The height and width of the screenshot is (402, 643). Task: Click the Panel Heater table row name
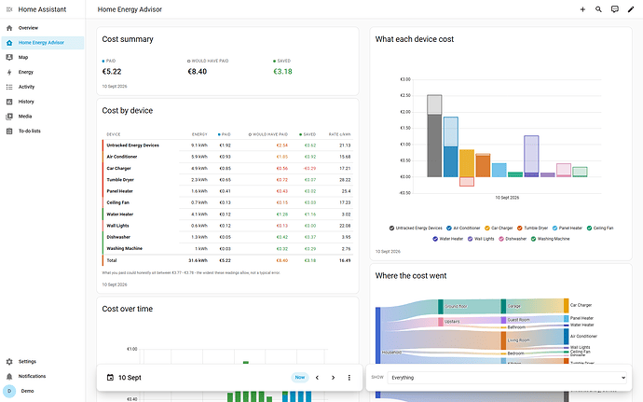click(119, 191)
